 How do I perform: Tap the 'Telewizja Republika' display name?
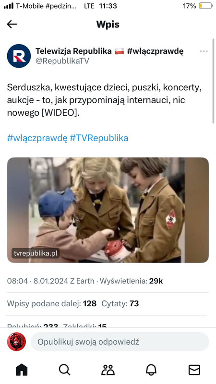(x=73, y=51)
